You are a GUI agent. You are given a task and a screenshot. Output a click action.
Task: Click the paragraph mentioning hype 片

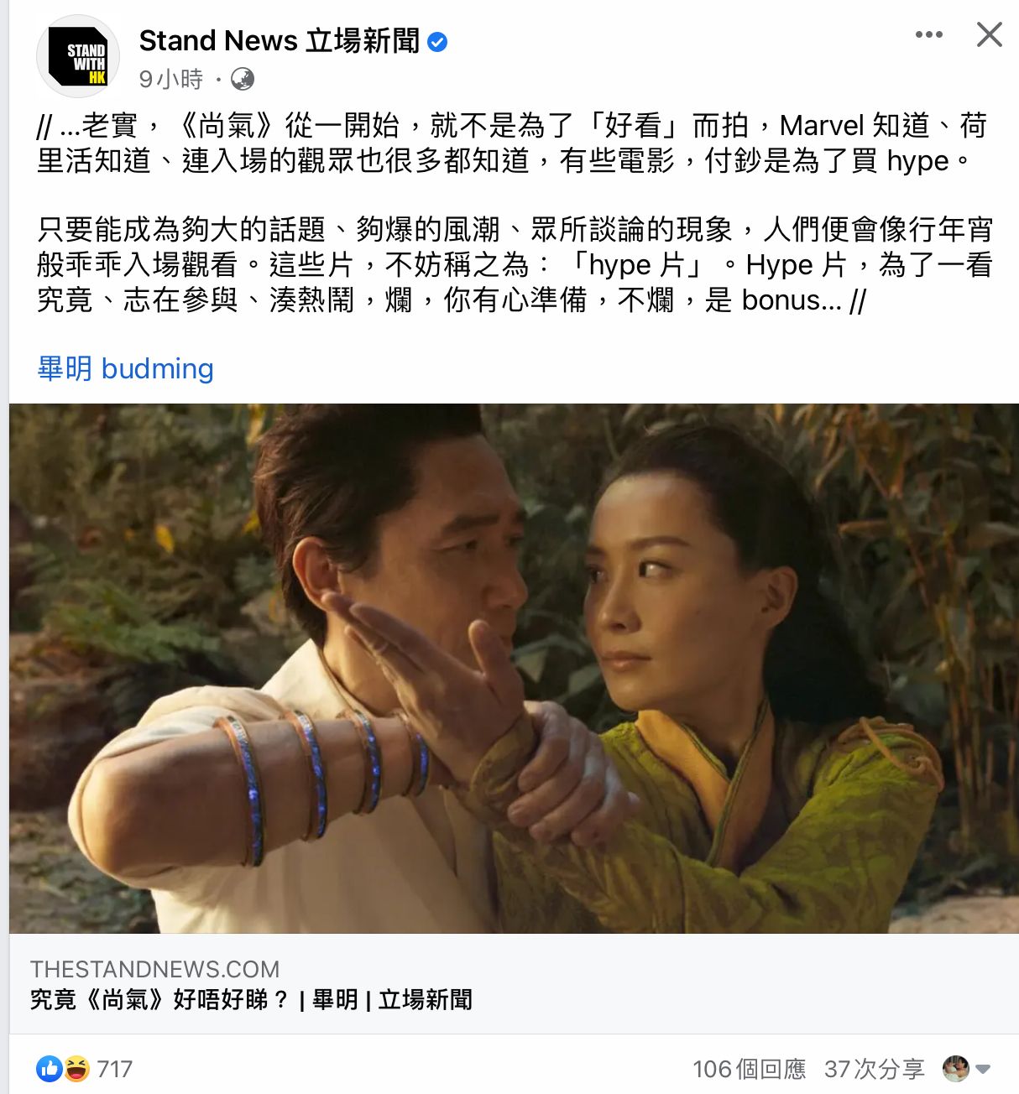coord(514,264)
